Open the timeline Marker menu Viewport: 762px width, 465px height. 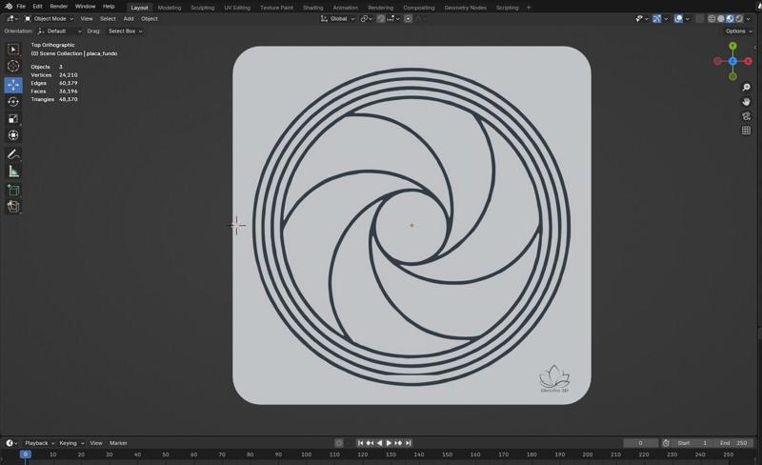click(118, 443)
